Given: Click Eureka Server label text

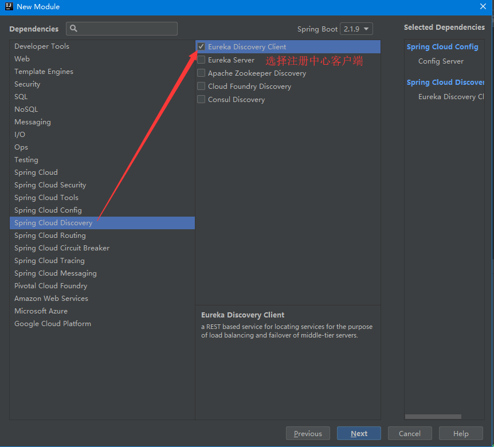Looking at the screenshot, I should click(231, 60).
